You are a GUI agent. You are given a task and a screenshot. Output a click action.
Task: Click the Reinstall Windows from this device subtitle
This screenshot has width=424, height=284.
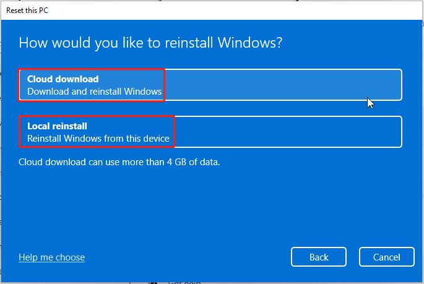[98, 139]
